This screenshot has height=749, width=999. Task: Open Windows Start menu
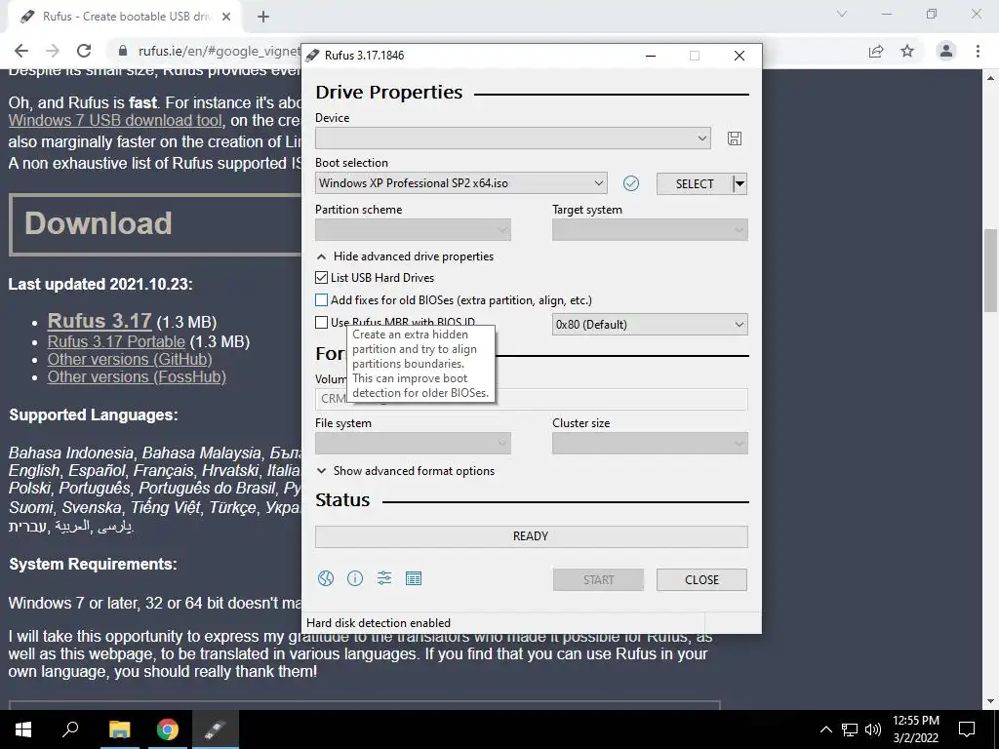[x=23, y=729]
